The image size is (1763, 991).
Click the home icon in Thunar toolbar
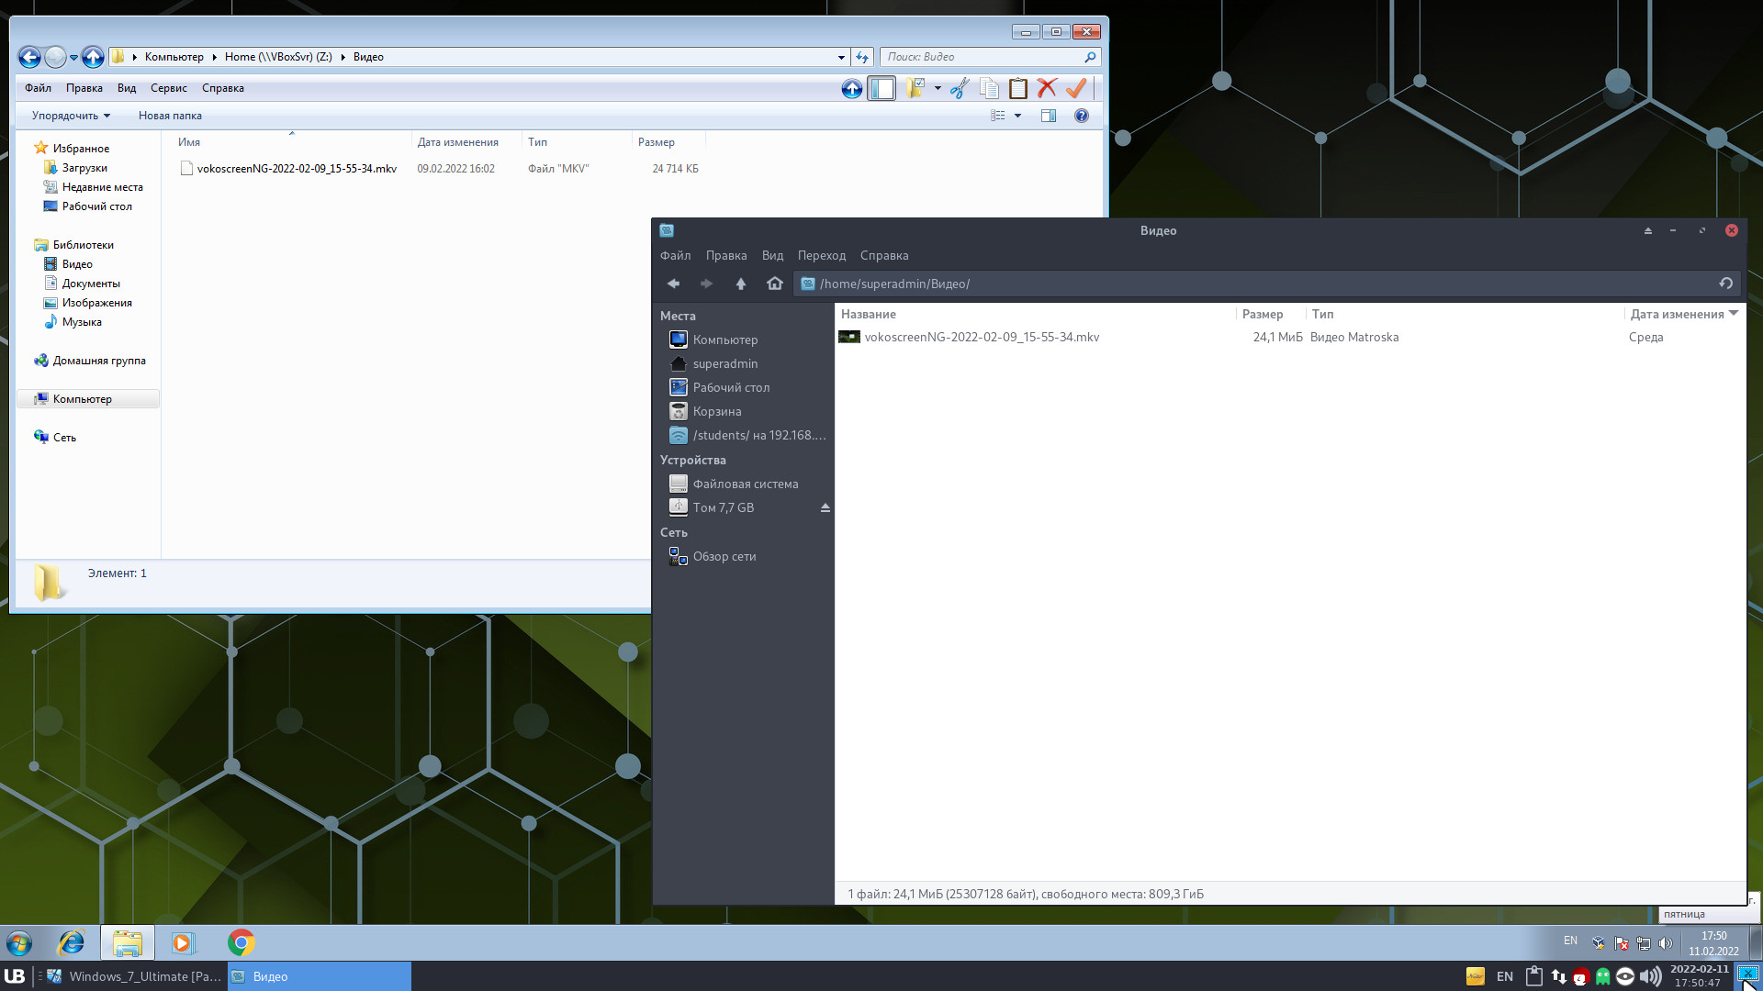774,284
